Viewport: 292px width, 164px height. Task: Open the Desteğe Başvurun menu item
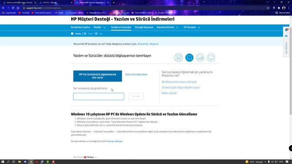tap(144, 27)
